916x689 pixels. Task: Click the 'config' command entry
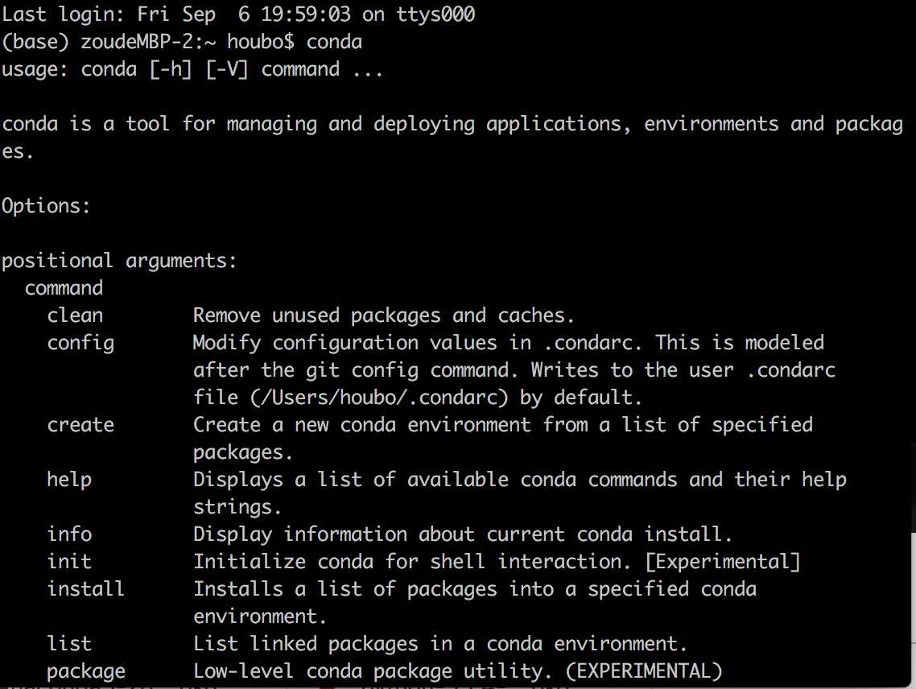tap(80, 343)
